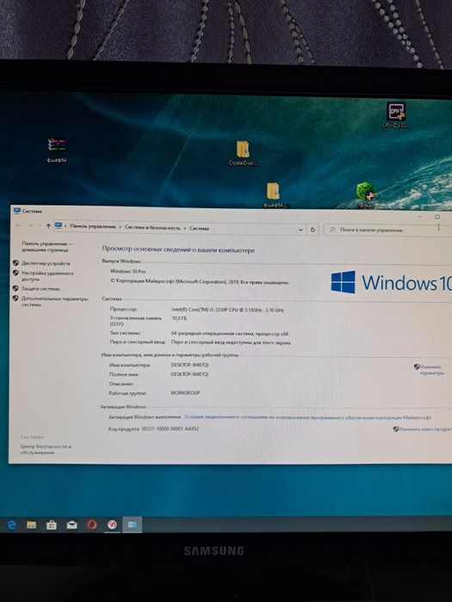Open Microsoft Edge from the taskbar

pos(11,525)
